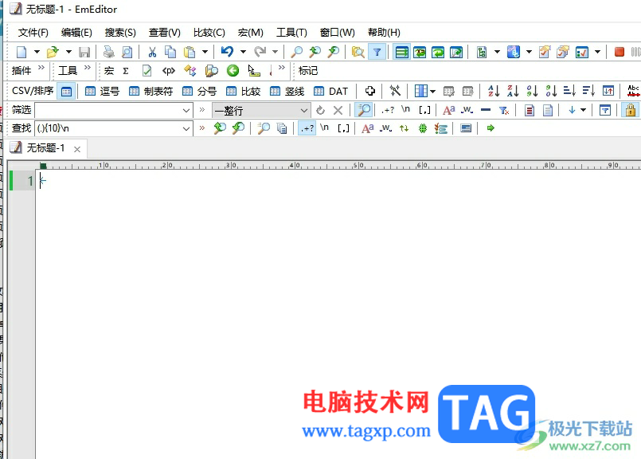This screenshot has height=459, width=641.
Task: Toggle CSV normal mode button beside CSV/排序
Action: 66,91
